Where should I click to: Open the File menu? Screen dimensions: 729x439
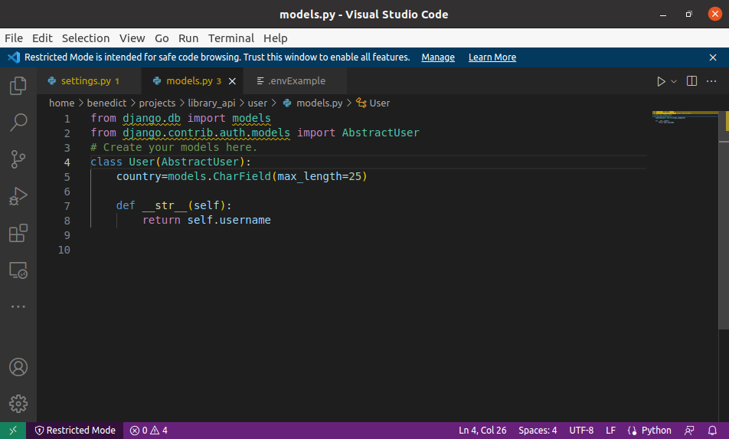tap(14, 38)
